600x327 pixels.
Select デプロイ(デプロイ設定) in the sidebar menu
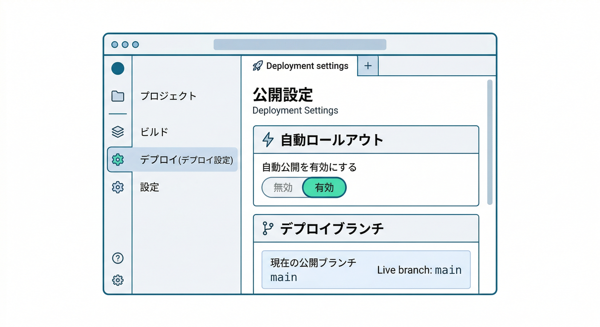tap(187, 160)
